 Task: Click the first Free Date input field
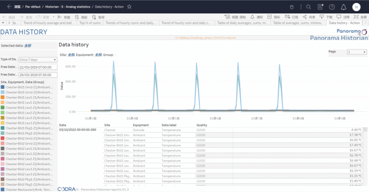pyautogui.click(x=38, y=67)
